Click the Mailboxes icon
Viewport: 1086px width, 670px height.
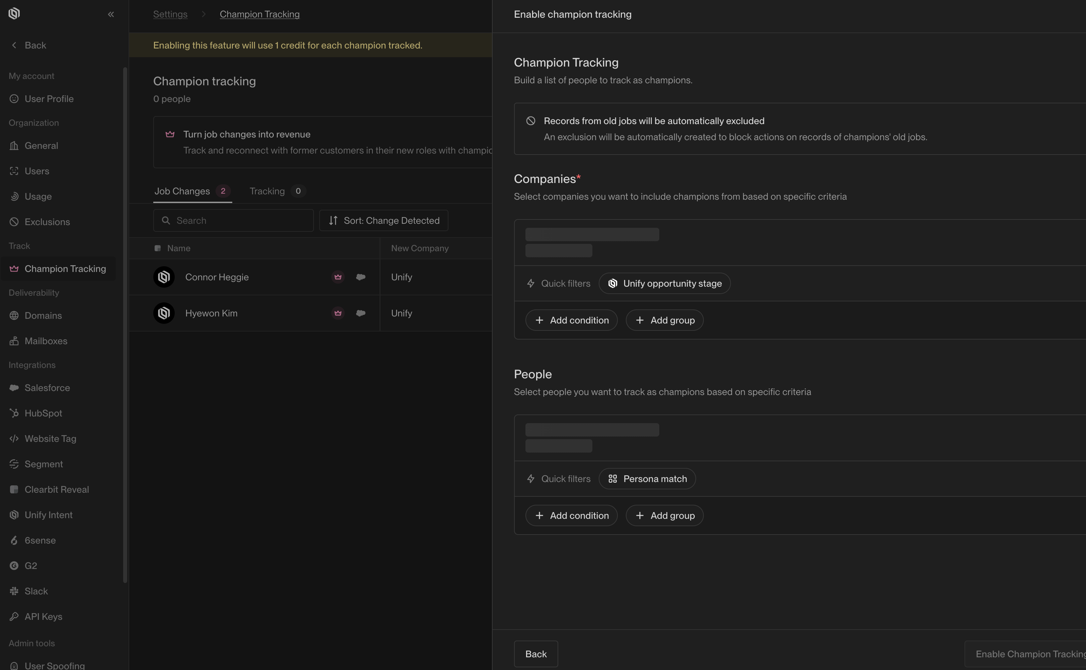(14, 341)
